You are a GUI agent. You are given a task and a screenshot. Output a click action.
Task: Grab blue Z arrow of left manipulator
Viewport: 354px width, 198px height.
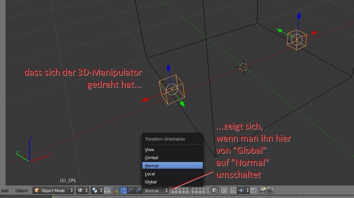(169, 67)
